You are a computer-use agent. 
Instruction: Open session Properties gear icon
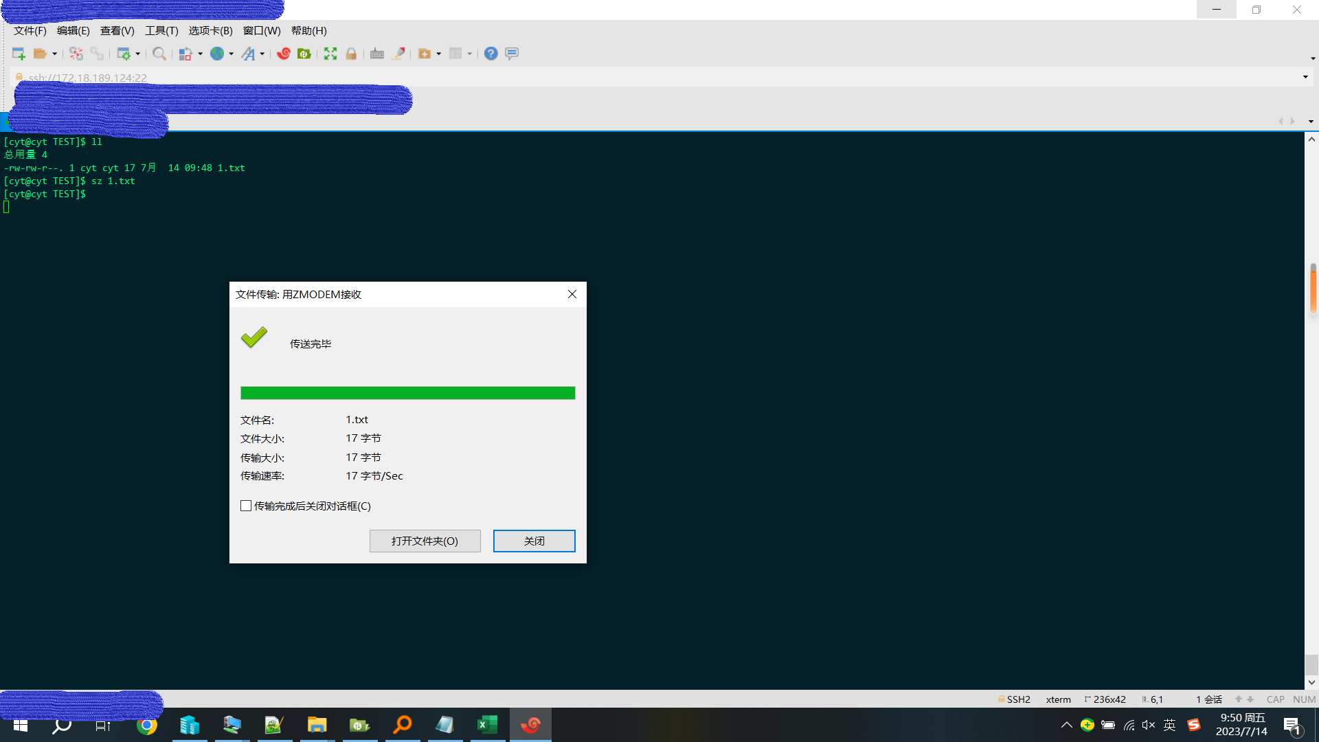pyautogui.click(x=124, y=54)
